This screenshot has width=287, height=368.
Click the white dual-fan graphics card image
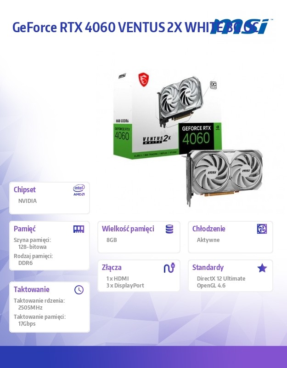224,178
